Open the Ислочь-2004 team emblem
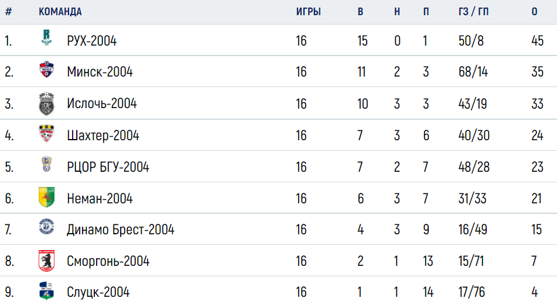Viewport: 557px width, 305px height. [46, 104]
